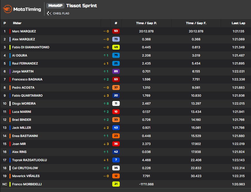Select rider Alex MARQUEZ

[x=24, y=39]
